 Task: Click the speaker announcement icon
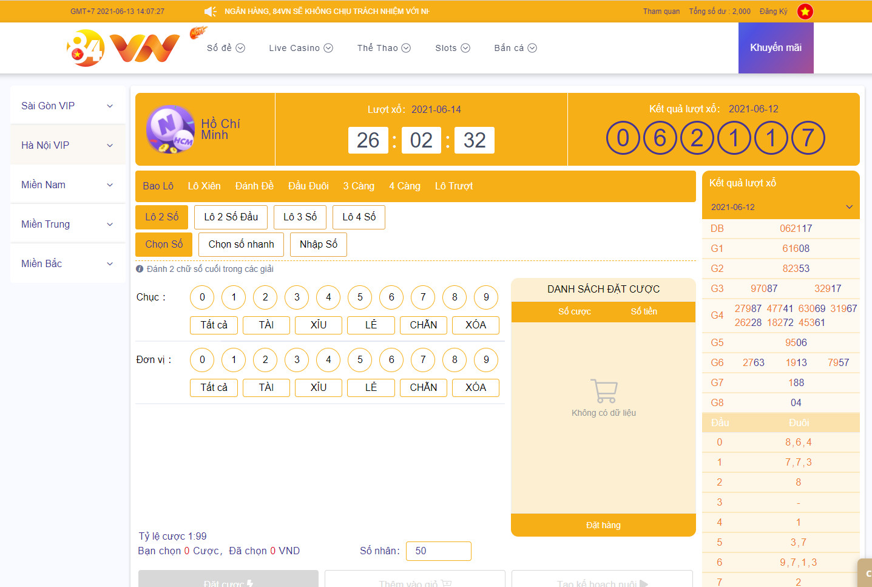[x=211, y=12]
